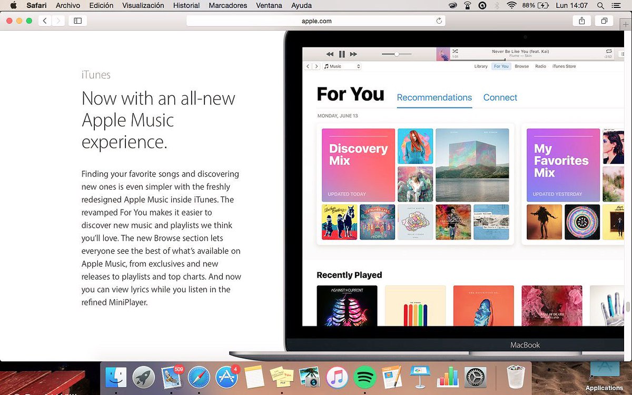This screenshot has width=632, height=395.
Task: Click the song progress bar in iTunes
Action: (x=531, y=60)
